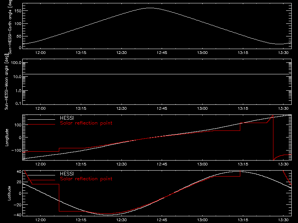Choose "12:30" time label under the Latitude plot
This screenshot has width=298, height=223.
tap(121, 220)
